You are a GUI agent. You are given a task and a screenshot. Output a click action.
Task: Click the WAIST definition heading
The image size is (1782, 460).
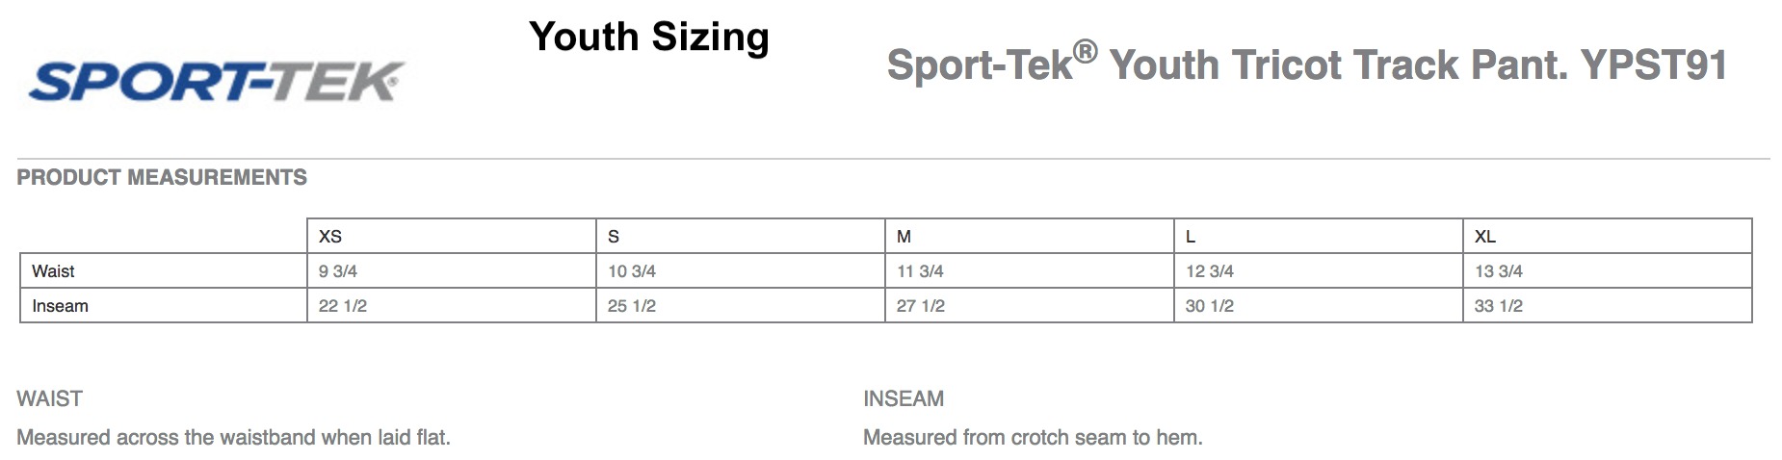tap(50, 398)
